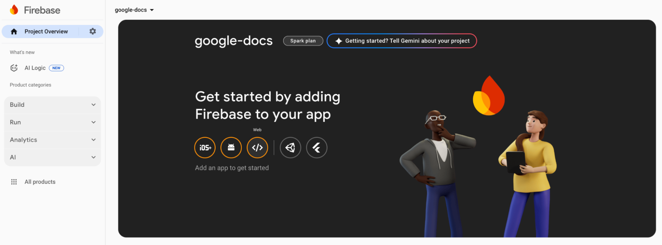Expand the AI category chevron

pyautogui.click(x=93, y=157)
